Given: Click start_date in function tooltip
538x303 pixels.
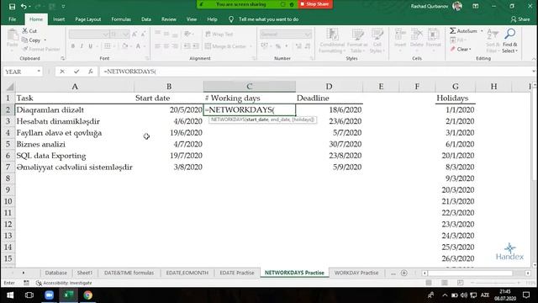Looking at the screenshot, I should pyautogui.click(x=257, y=120).
